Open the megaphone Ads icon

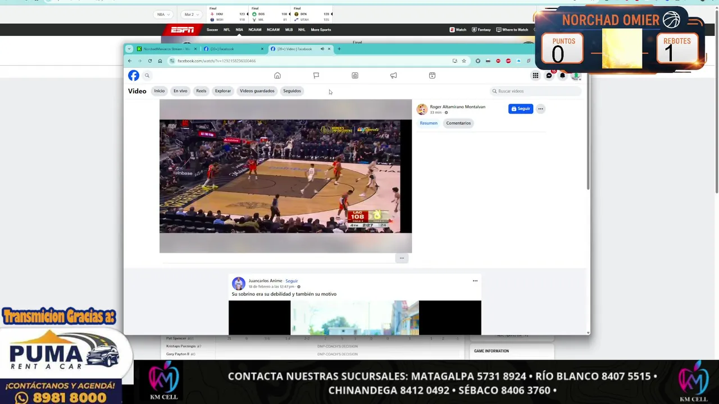393,75
